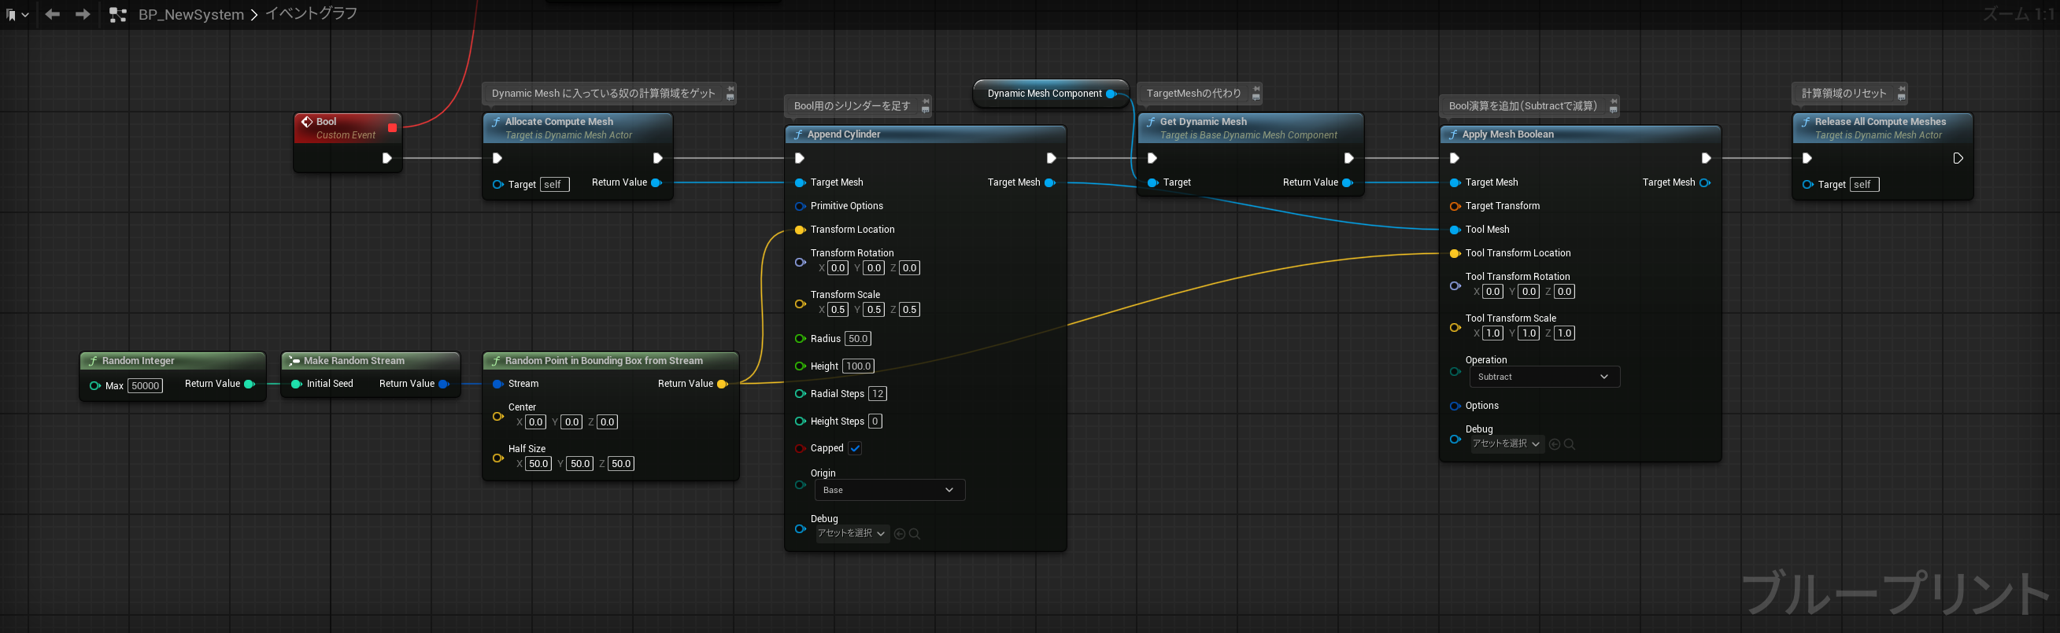Click Allocate Compute Mesh Return Value pin
The image size is (2060, 633).
coord(656,183)
